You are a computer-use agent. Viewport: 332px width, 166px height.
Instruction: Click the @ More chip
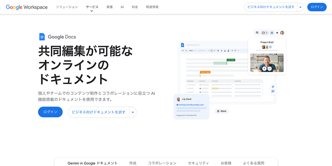click(x=222, y=111)
